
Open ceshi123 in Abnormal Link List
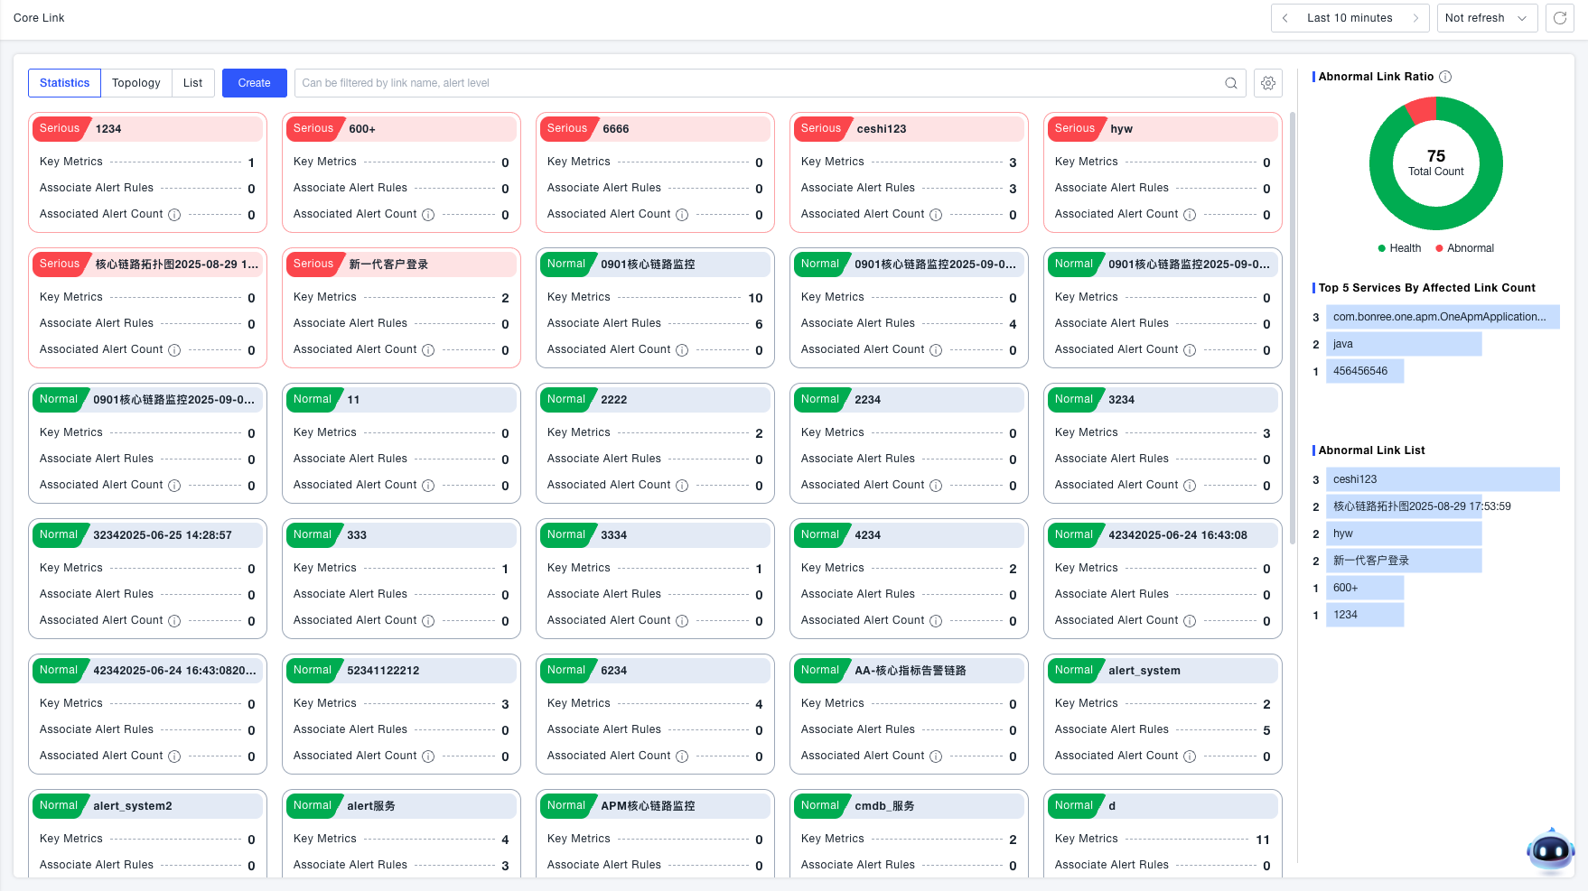[x=1442, y=479]
